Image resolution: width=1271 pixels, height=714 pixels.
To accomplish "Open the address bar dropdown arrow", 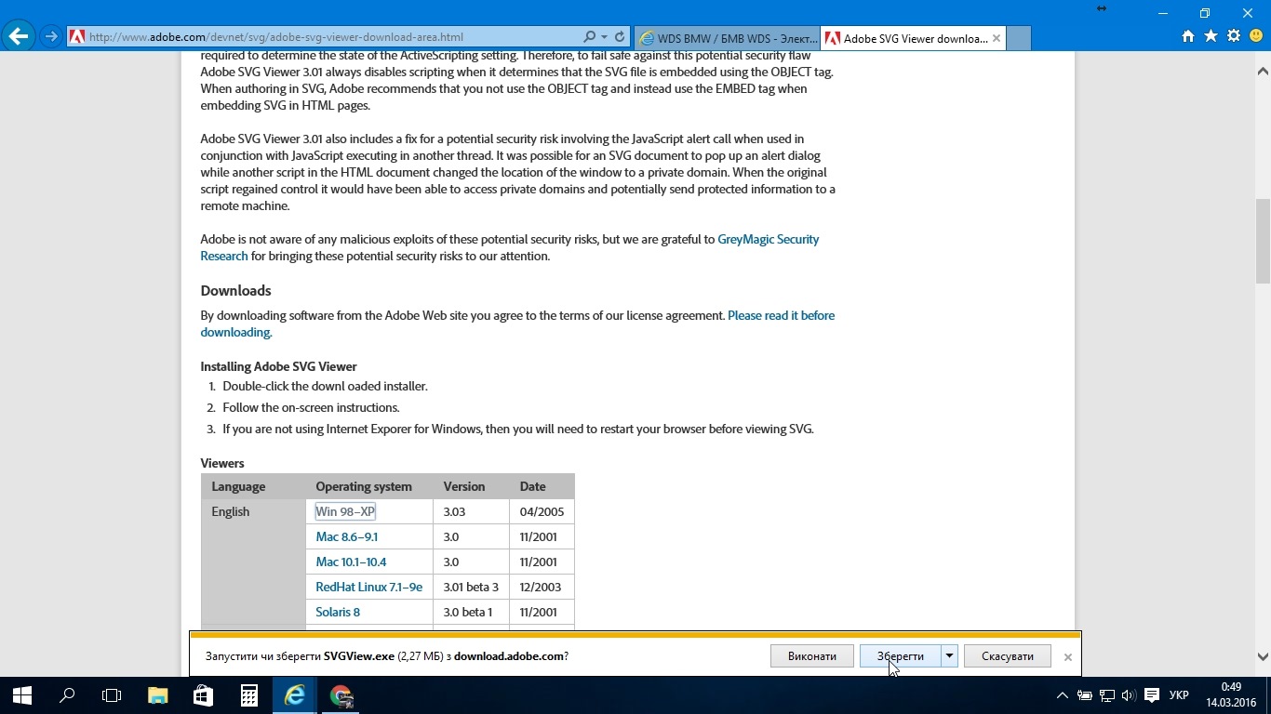I will point(605,37).
